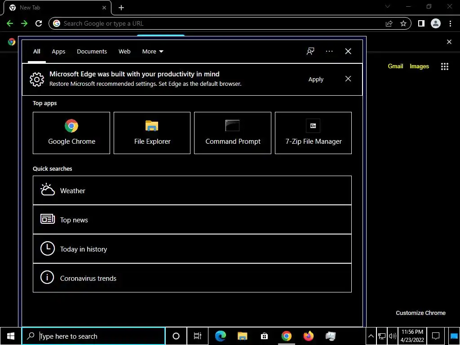Screen dimensions: 460x345
Task: Open Command Prompt tile
Action: (233, 133)
